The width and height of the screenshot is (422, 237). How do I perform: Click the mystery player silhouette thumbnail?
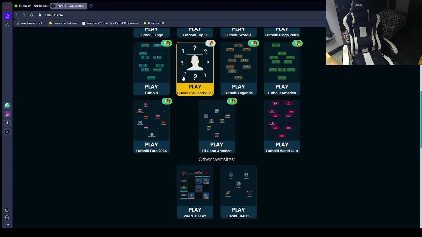point(195,63)
